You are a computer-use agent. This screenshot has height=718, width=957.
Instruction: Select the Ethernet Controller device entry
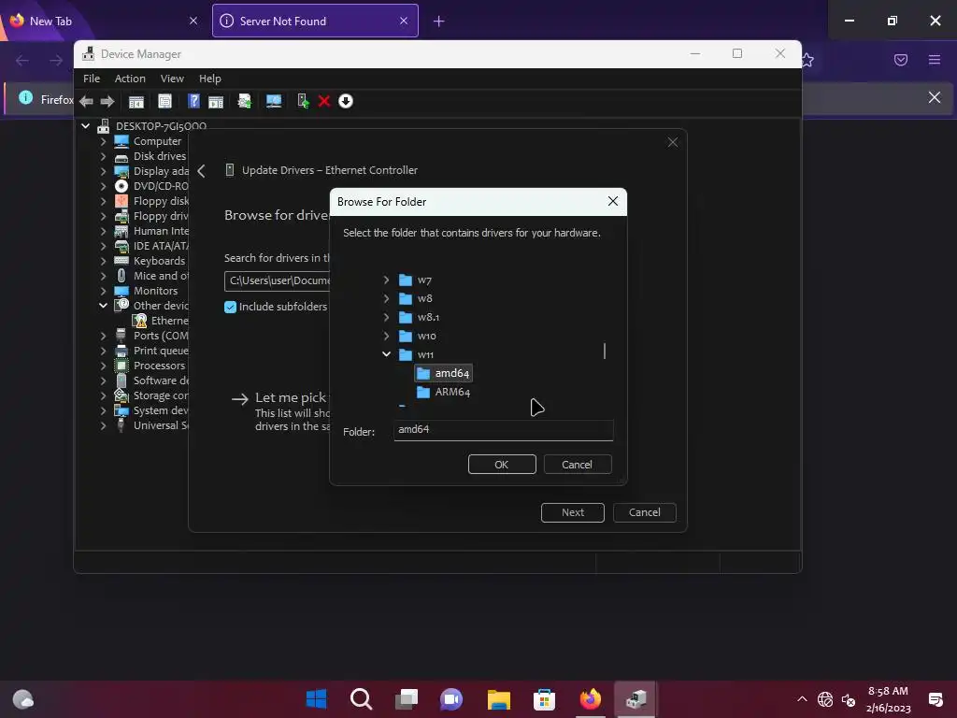[x=161, y=321]
